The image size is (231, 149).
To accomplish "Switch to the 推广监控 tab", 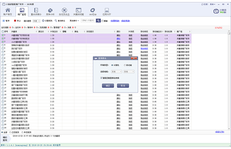I will (22, 11).
